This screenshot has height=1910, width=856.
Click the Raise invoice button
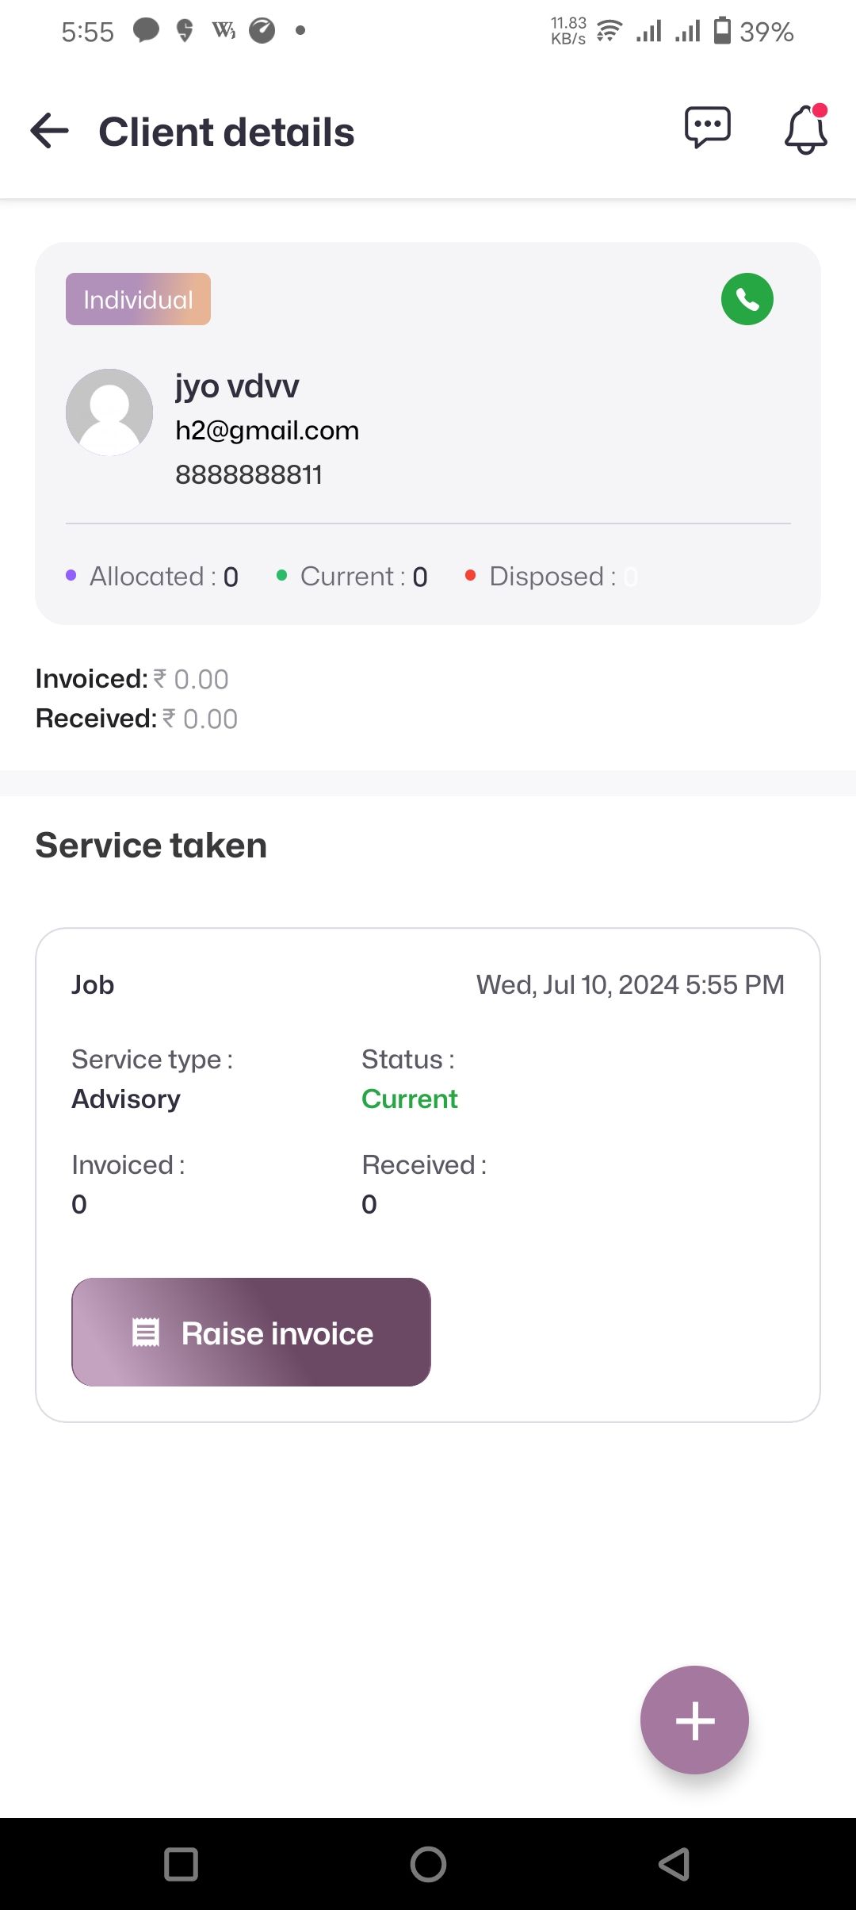[251, 1333]
